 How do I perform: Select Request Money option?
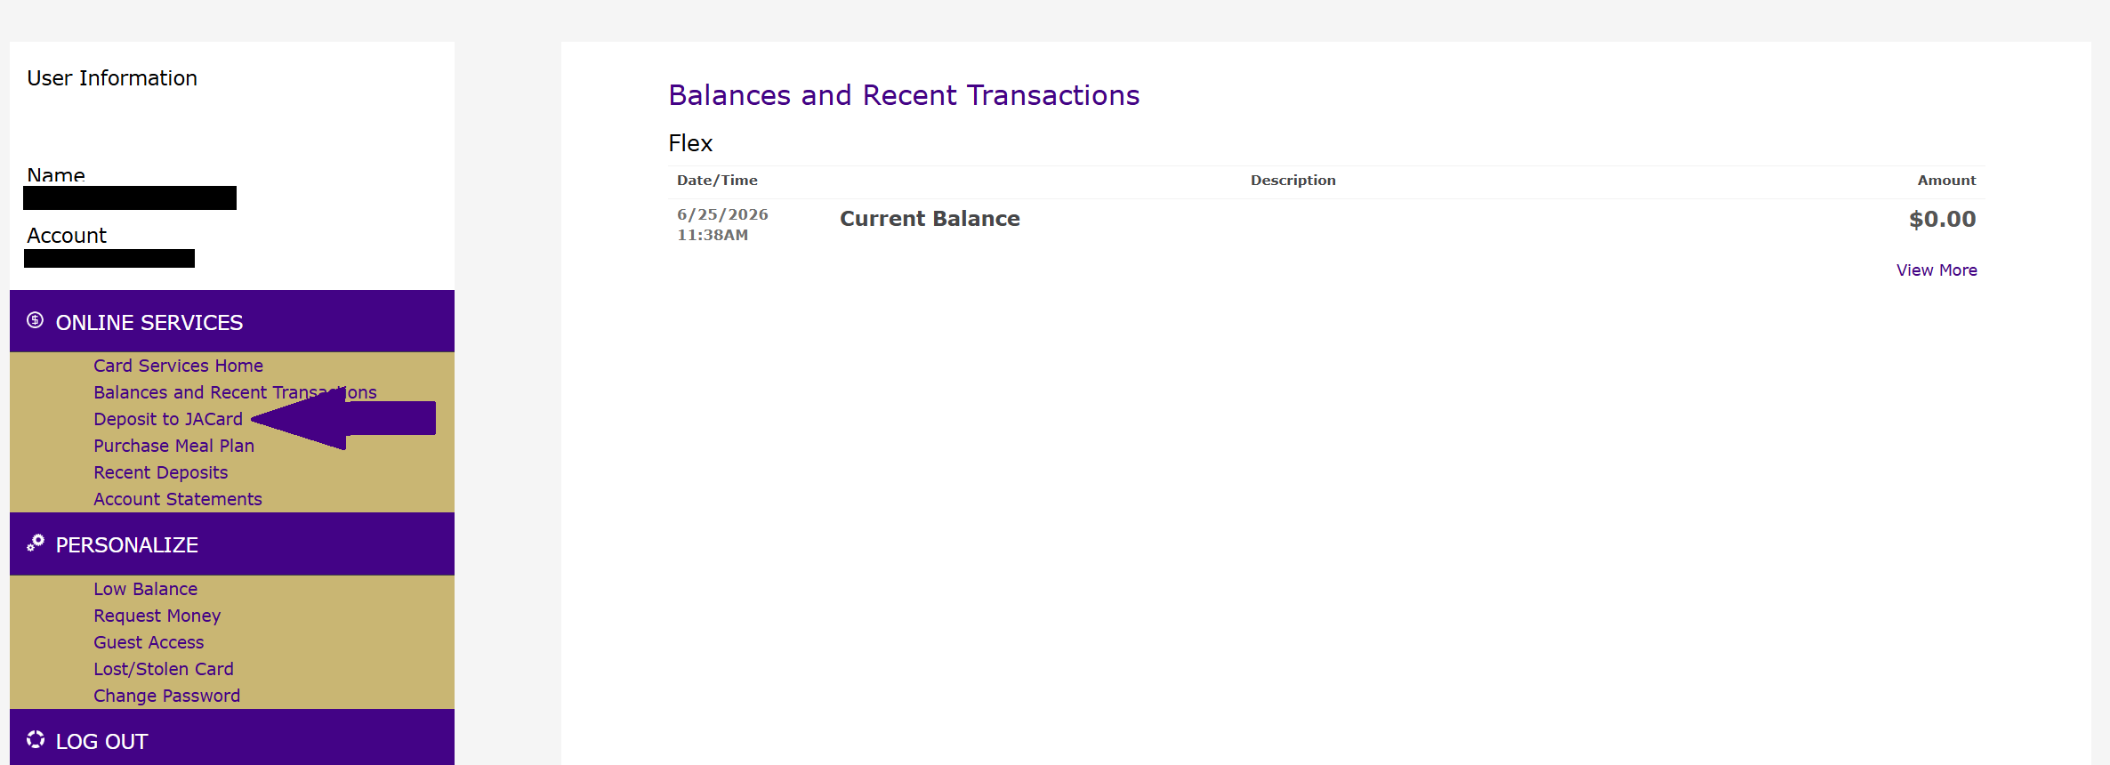(157, 616)
